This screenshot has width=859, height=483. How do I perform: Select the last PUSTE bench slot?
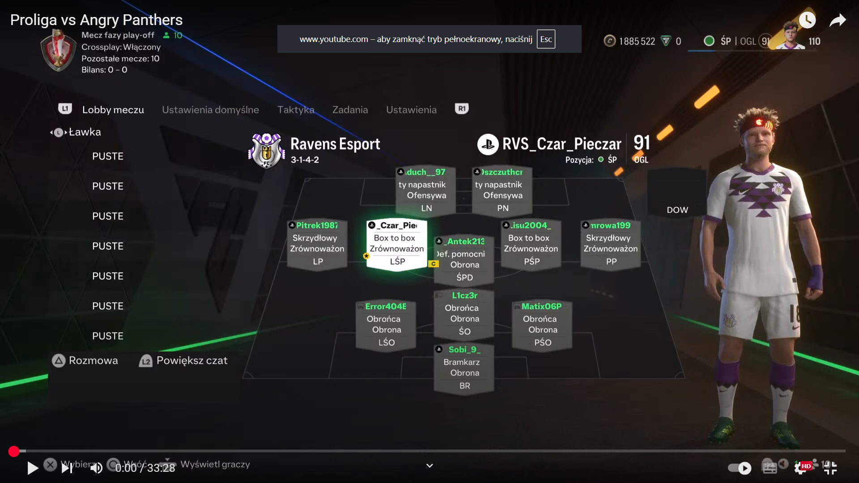coord(107,336)
